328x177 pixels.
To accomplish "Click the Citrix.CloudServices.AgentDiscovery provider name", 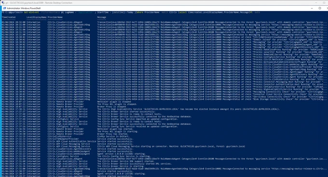I will point(69,149).
